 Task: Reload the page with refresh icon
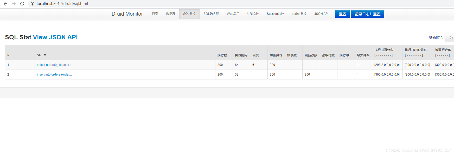coord(22,4)
